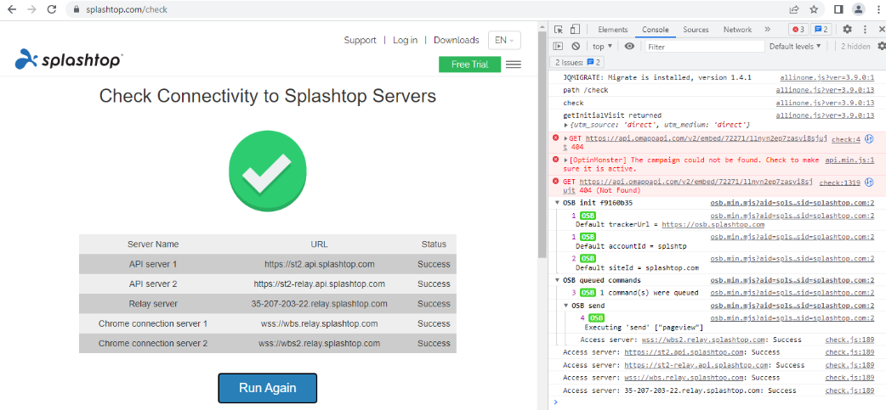Open the check:1319 source link

coord(840,183)
